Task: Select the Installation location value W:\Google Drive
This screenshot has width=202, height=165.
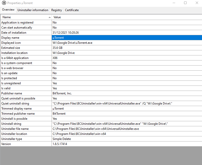Action: click(127, 53)
